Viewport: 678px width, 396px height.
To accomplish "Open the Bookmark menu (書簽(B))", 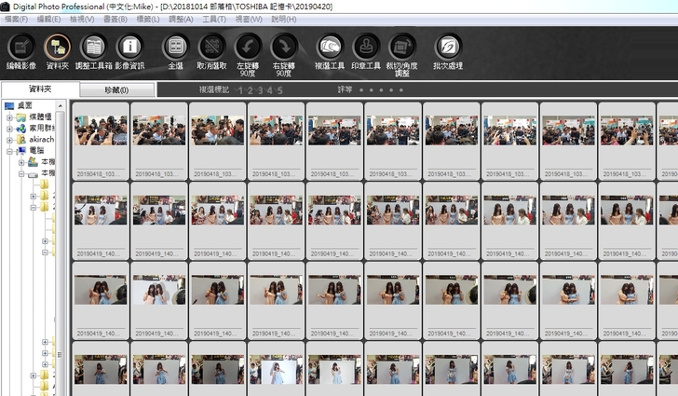I will 115,19.
